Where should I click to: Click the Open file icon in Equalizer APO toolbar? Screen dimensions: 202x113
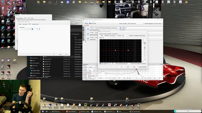pyautogui.click(x=86, y=24)
